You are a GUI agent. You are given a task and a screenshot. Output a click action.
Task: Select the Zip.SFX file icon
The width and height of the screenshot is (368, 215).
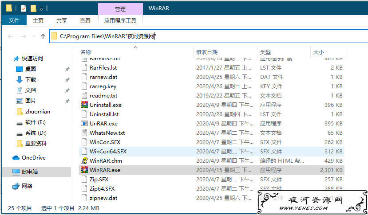tap(84, 180)
